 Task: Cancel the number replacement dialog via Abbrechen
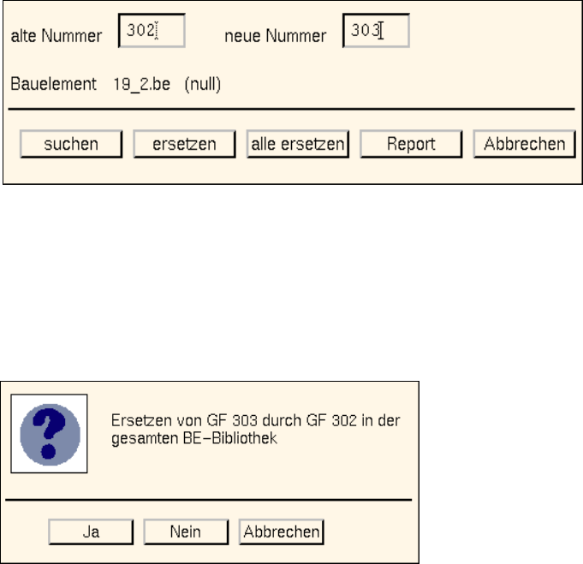(525, 144)
